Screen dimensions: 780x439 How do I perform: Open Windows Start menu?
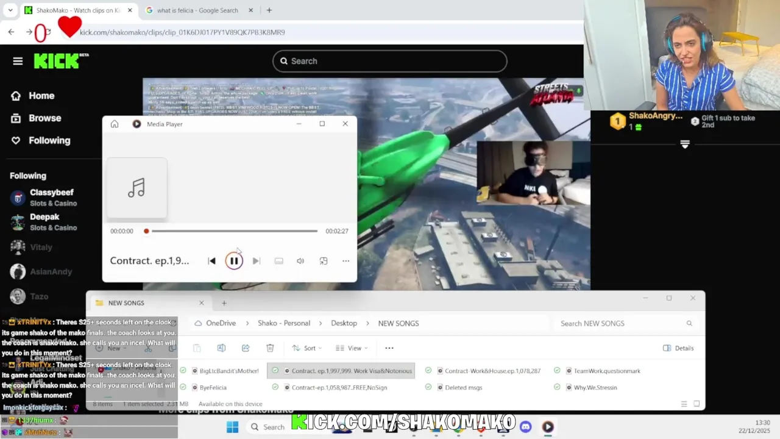pyautogui.click(x=232, y=427)
